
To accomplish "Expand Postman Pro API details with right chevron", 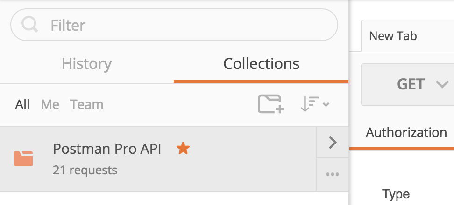I will 333,143.
